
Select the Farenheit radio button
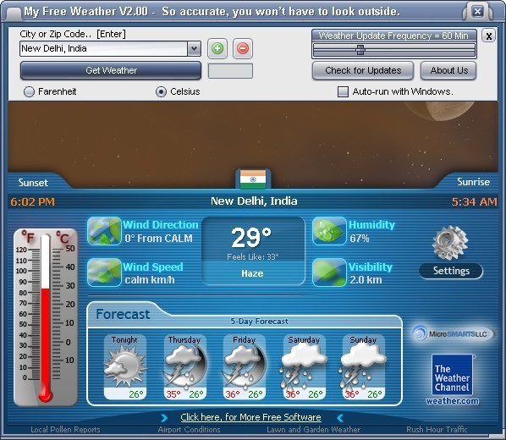[29, 91]
